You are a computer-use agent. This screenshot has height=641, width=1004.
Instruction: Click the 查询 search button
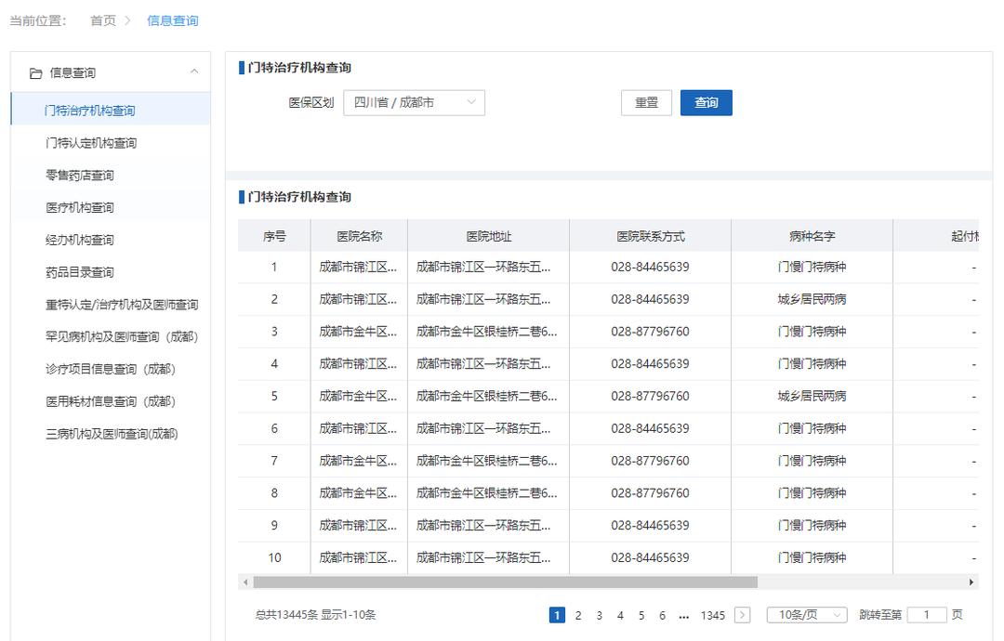pos(706,103)
